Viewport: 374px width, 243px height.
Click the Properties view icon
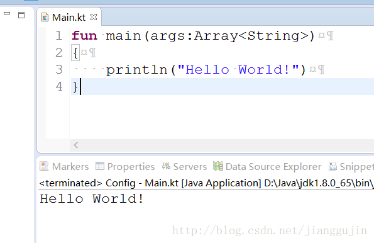100,166
